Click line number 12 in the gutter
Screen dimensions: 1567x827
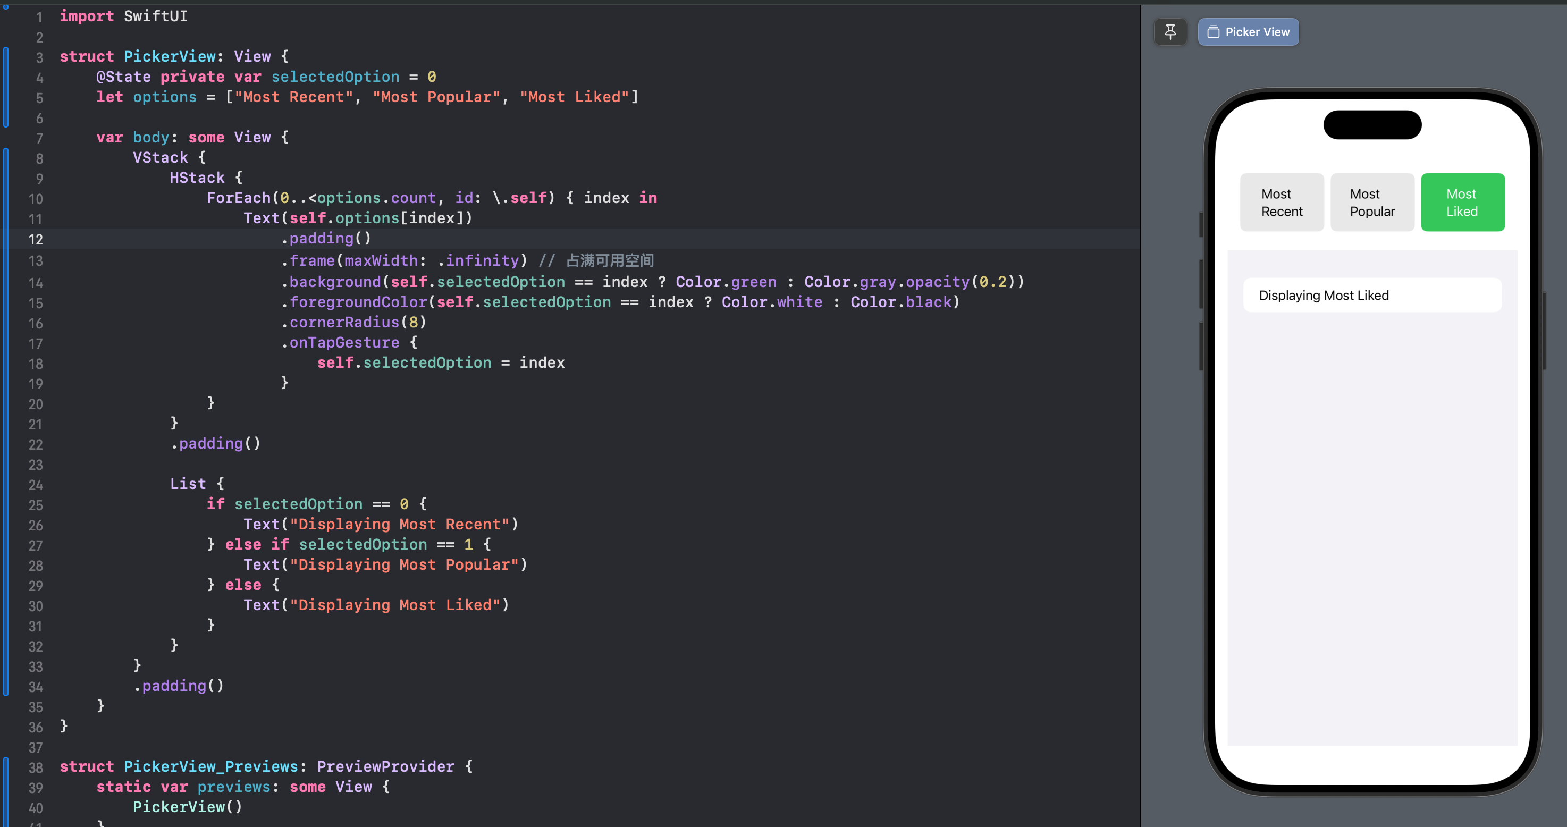pyautogui.click(x=36, y=240)
